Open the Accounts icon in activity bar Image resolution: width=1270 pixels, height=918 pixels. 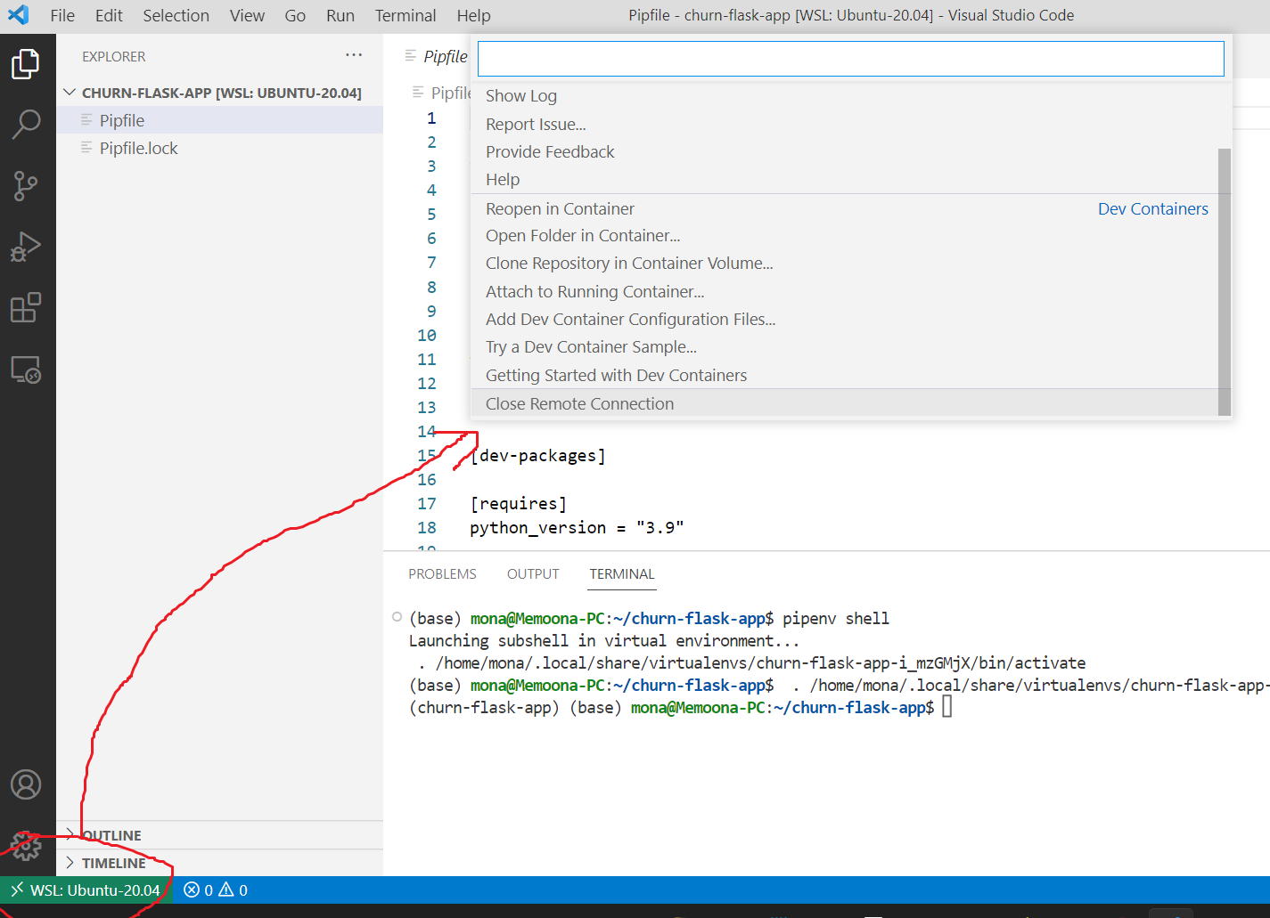point(26,784)
